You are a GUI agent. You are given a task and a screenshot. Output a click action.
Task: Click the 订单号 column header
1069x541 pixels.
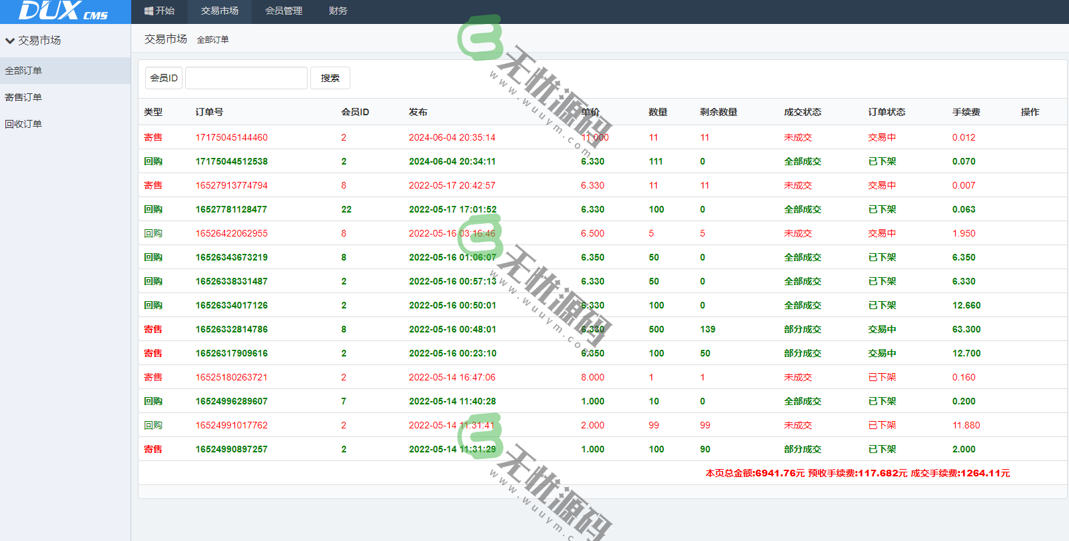(x=209, y=112)
